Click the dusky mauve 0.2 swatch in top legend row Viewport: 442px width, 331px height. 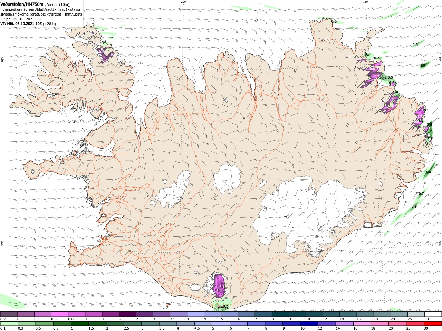tap(9, 314)
